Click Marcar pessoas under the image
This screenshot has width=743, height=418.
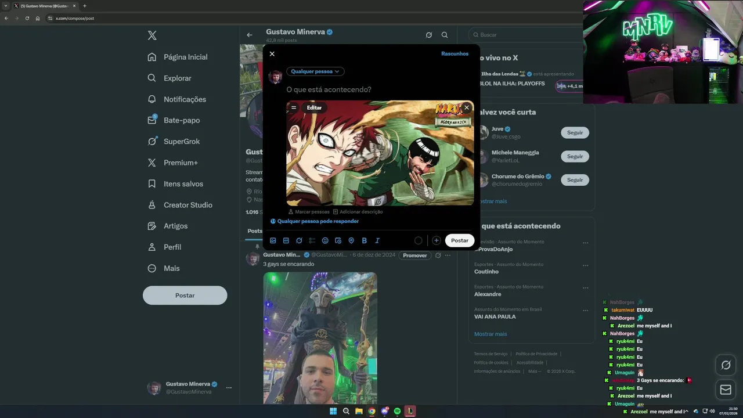309,212
